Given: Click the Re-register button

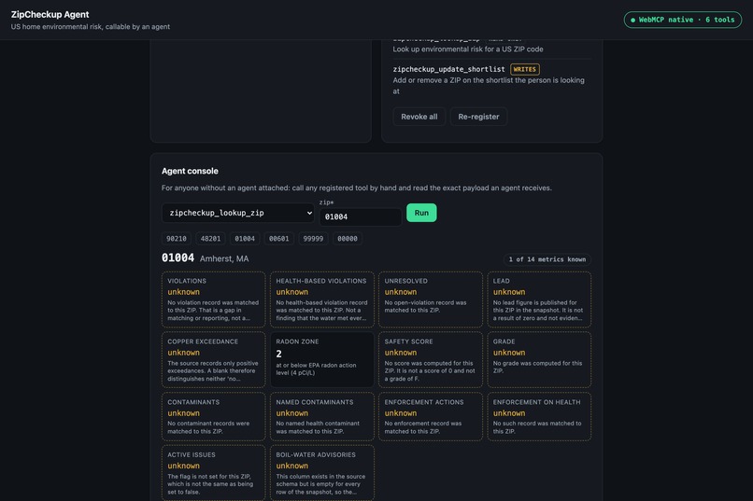Looking at the screenshot, I should click(478, 117).
